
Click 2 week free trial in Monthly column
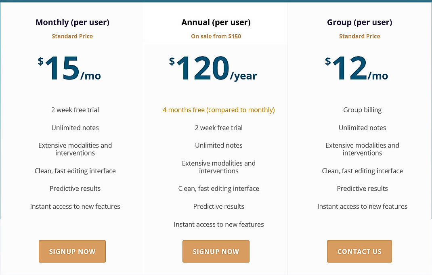pyautogui.click(x=75, y=109)
